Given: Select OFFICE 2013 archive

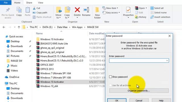Looking at the screenshot, I should pyautogui.click(x=45, y=69).
